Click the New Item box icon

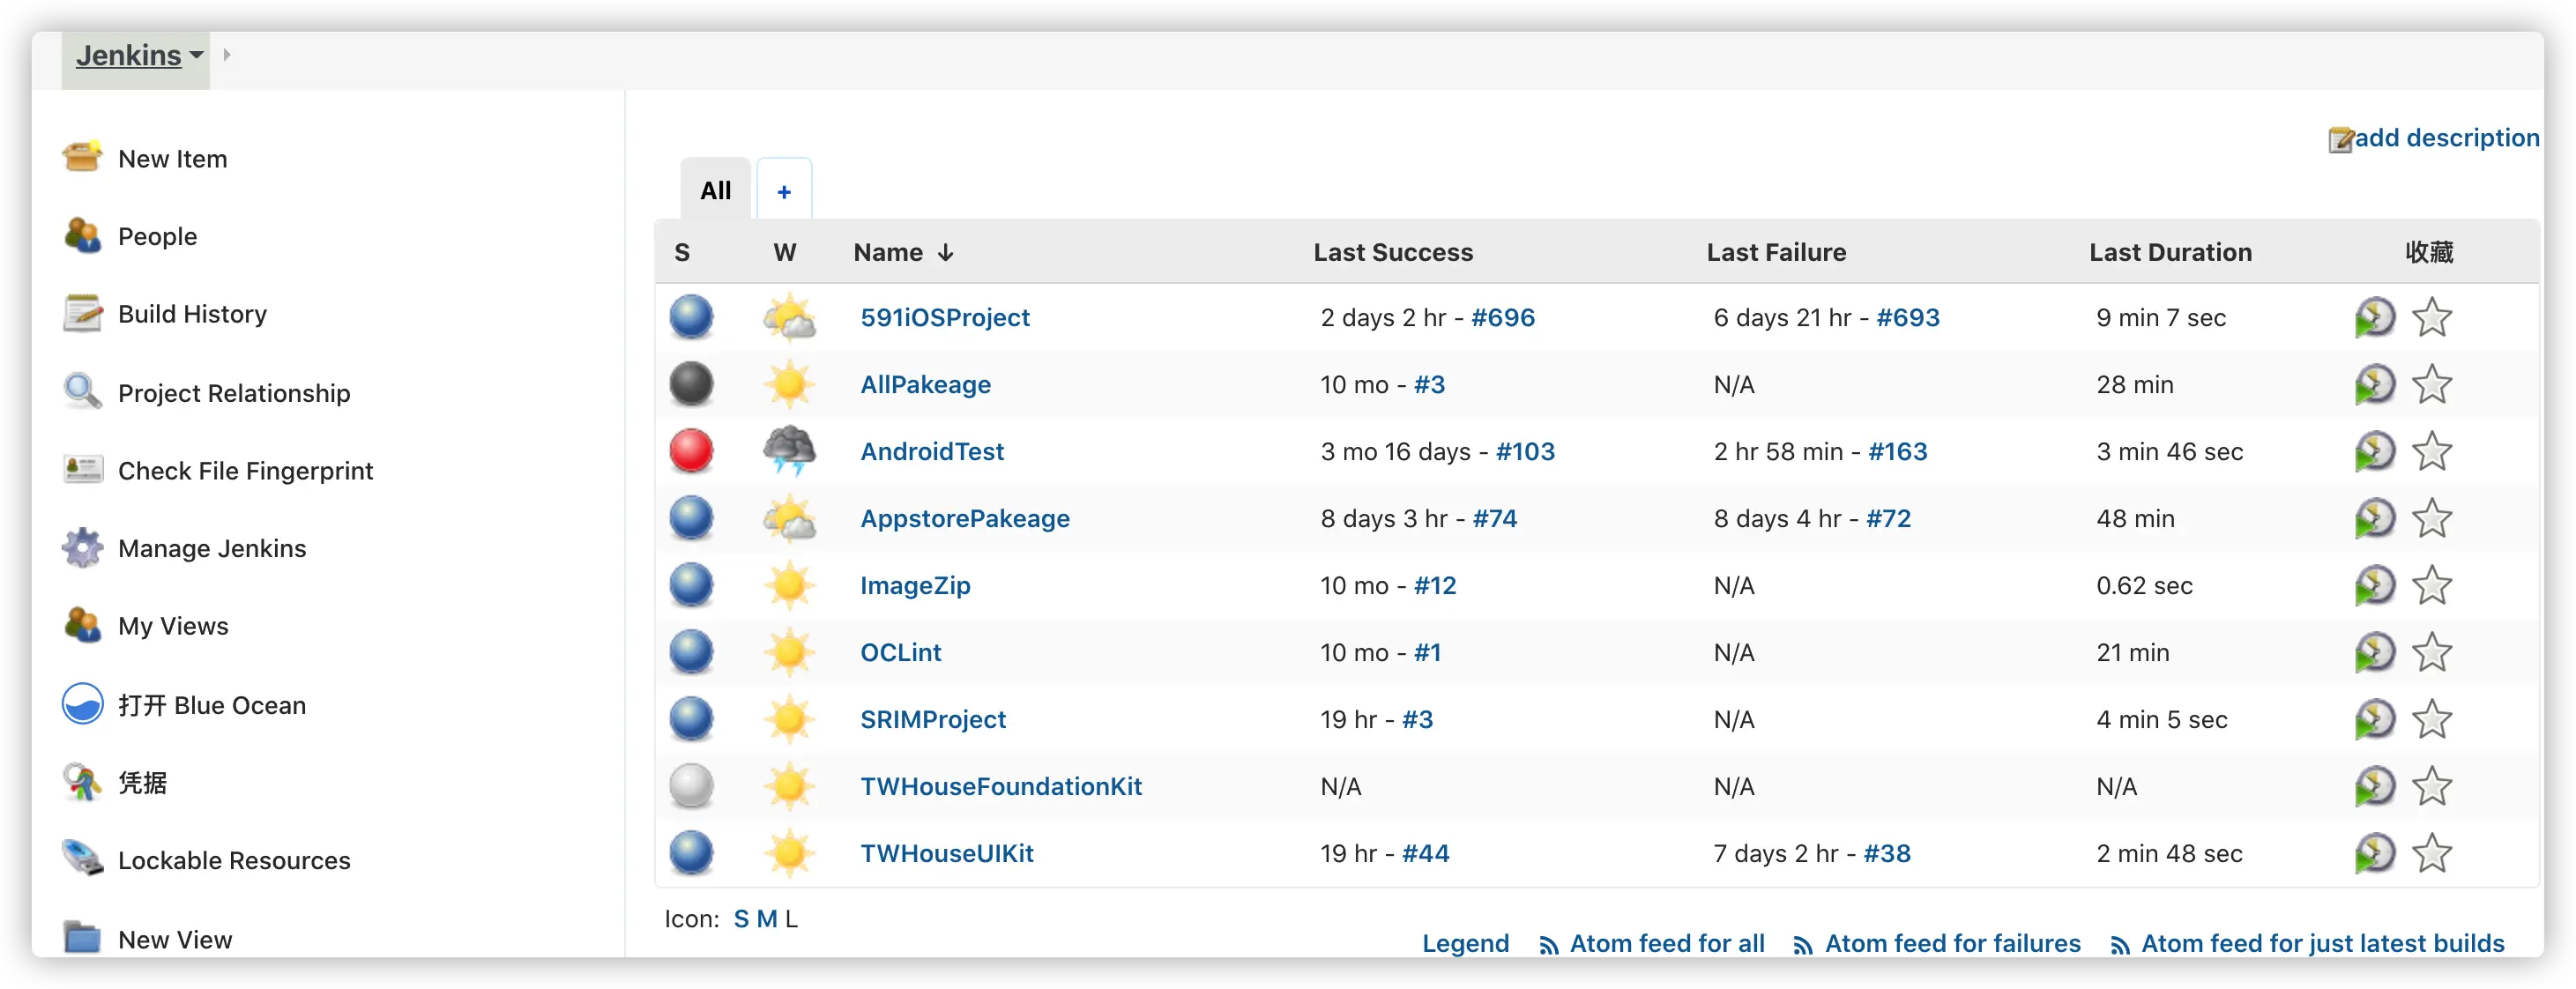coord(82,157)
